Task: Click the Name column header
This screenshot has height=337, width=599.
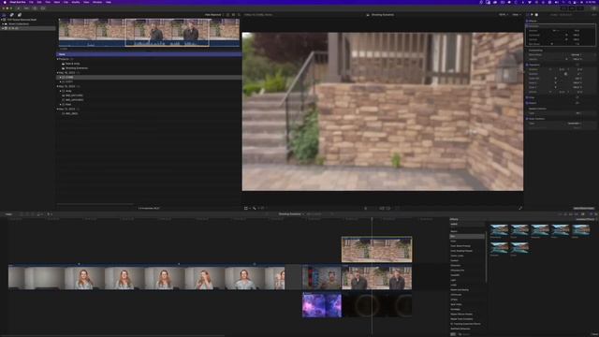Action: pos(62,54)
